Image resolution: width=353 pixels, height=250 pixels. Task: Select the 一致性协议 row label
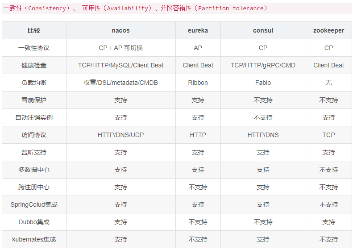[34, 48]
